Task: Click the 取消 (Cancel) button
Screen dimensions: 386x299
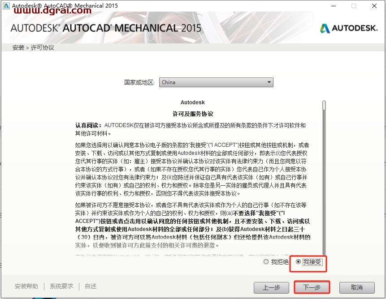Action: click(x=357, y=287)
